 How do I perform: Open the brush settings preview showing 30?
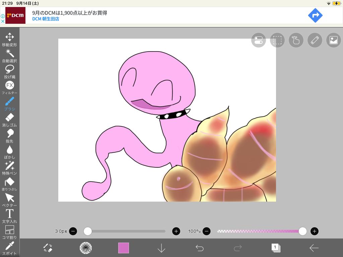pyautogui.click(x=86, y=248)
